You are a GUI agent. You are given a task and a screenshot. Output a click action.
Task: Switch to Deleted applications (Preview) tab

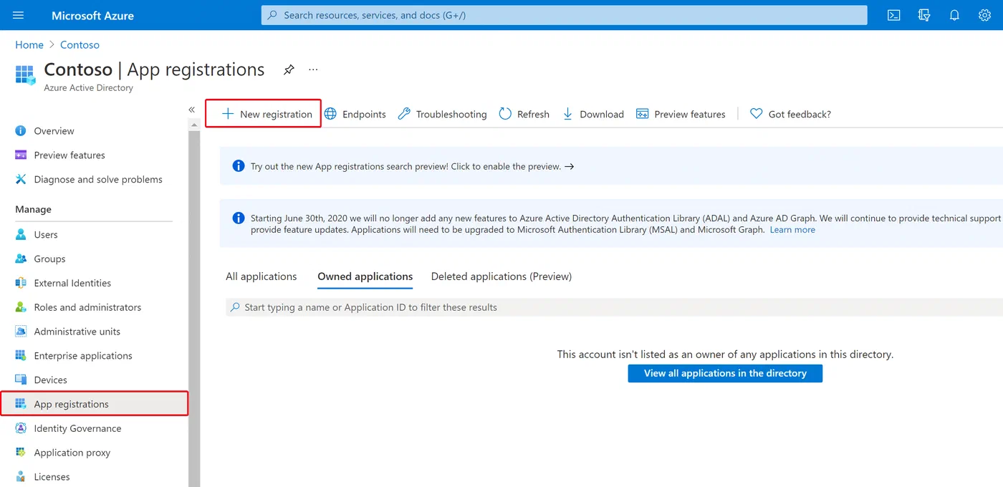[x=501, y=276]
